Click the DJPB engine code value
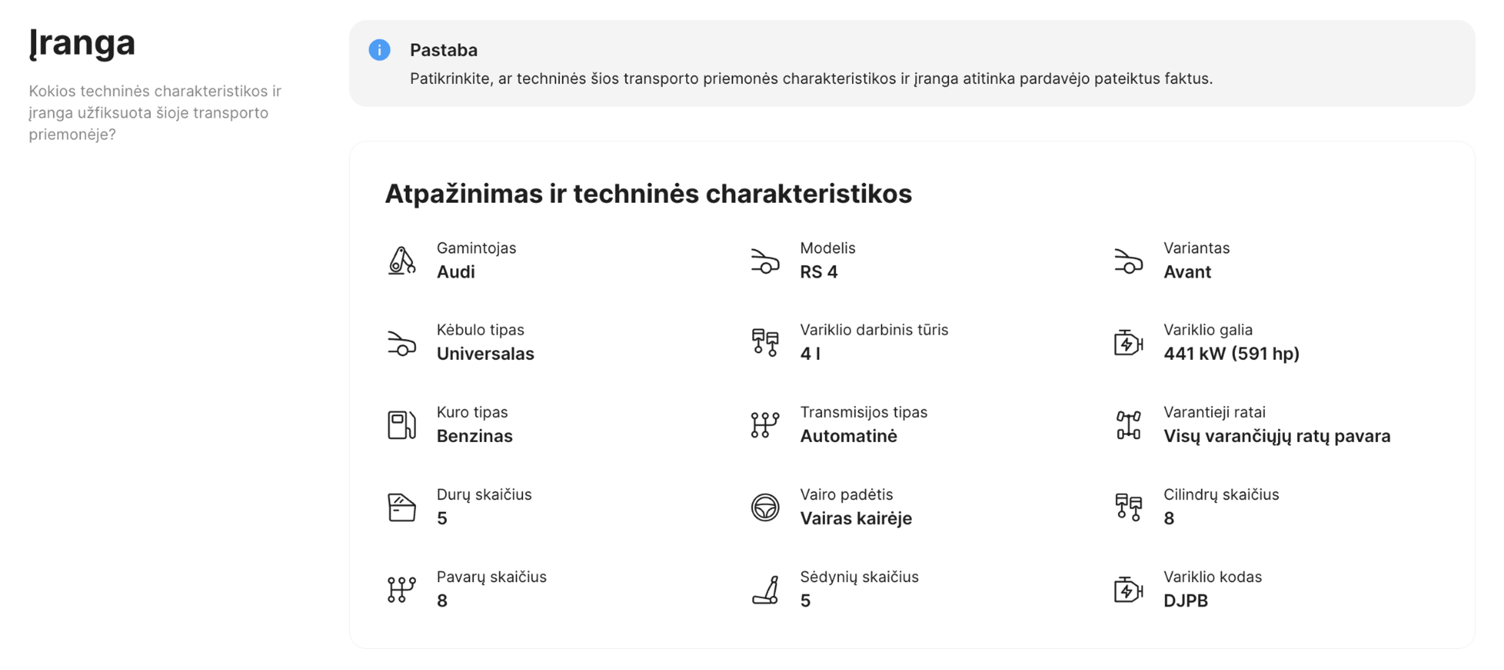The image size is (1504, 670). [x=1186, y=601]
